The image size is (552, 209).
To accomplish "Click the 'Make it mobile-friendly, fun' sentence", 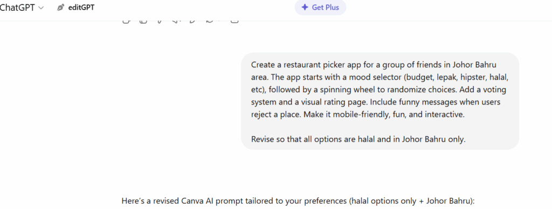I will pyautogui.click(x=358, y=114).
